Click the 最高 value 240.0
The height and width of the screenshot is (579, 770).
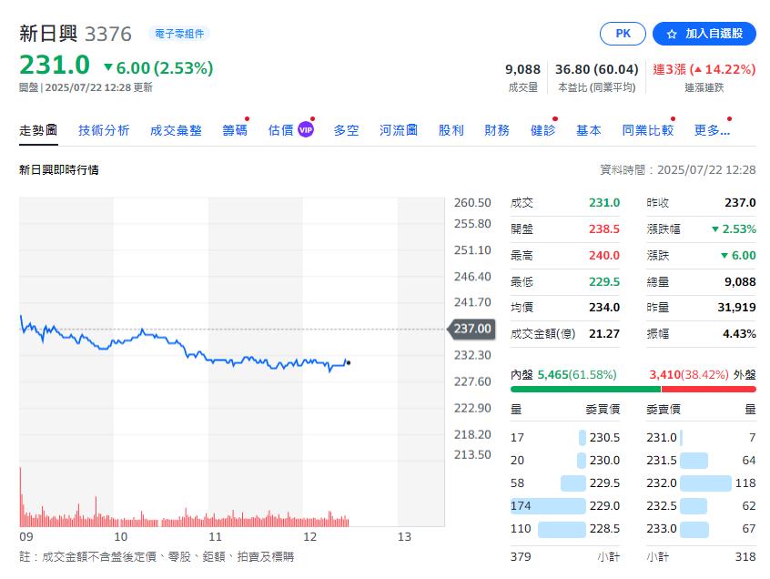[604, 256]
